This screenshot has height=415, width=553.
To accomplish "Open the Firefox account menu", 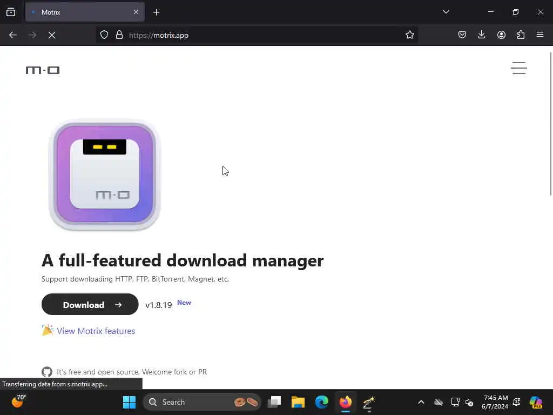I will (501, 35).
